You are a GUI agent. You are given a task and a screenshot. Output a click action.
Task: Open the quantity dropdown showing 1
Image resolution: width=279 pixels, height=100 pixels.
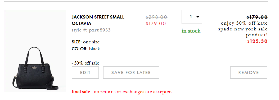(x=192, y=17)
